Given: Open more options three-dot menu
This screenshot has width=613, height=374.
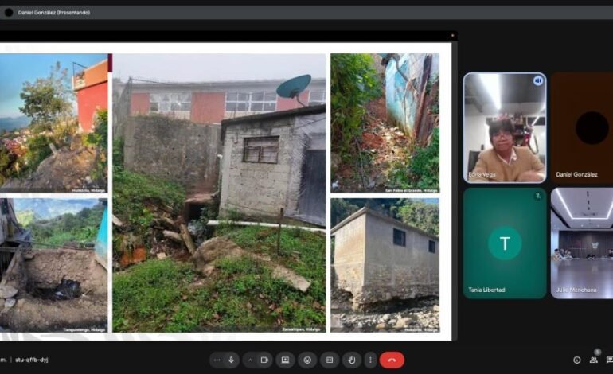Looking at the screenshot, I should point(369,360).
